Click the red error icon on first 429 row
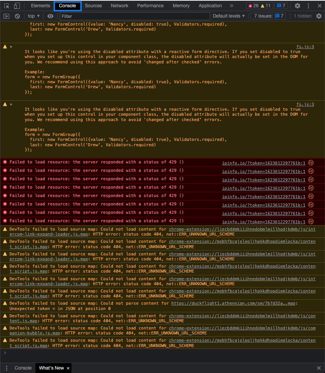The height and width of the screenshot is (373, 325). click(x=5, y=162)
